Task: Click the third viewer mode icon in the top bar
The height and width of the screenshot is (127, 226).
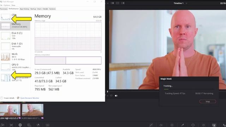Action: [x=123, y=3]
